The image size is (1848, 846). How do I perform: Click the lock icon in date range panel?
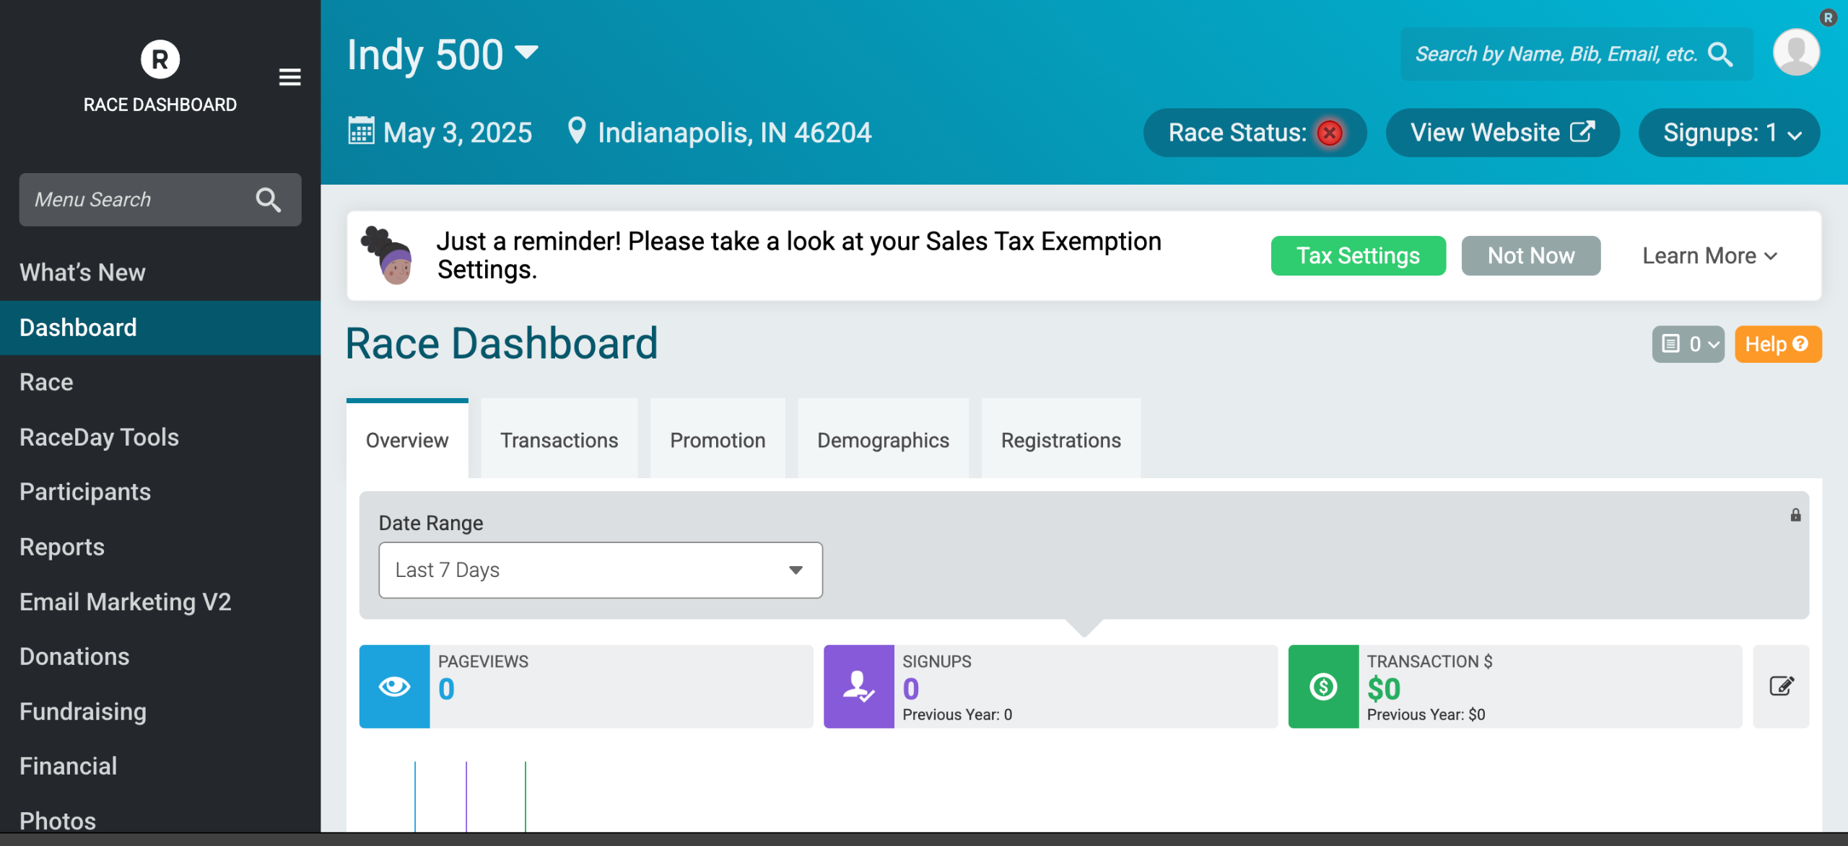1795,515
